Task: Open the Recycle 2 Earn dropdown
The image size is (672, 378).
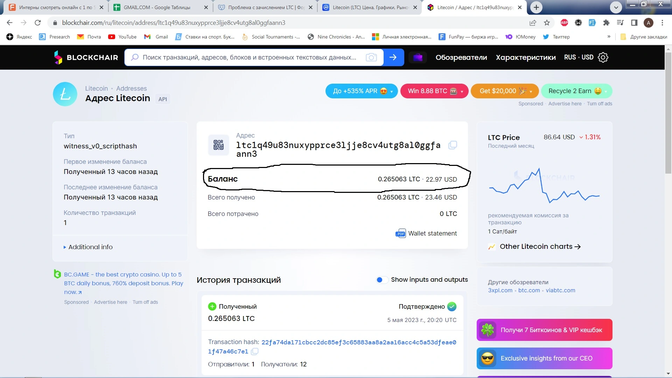Action: [x=576, y=91]
